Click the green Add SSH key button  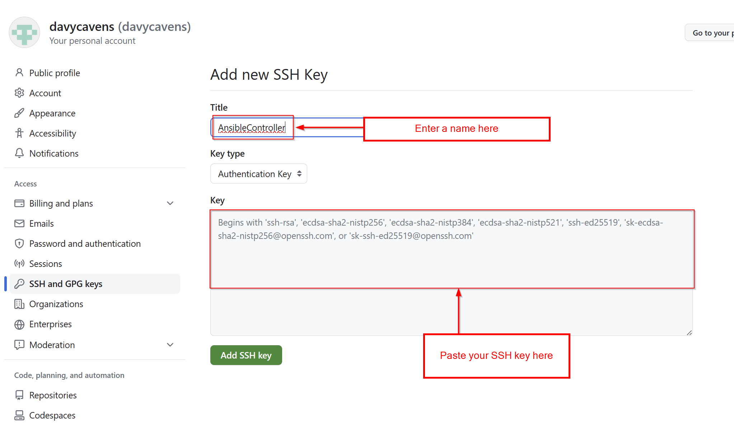pyautogui.click(x=246, y=355)
